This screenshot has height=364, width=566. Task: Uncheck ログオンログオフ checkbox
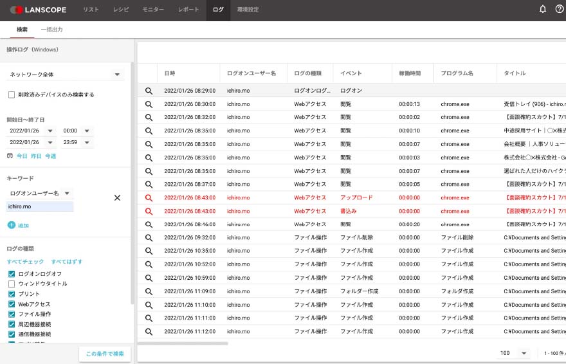point(12,274)
